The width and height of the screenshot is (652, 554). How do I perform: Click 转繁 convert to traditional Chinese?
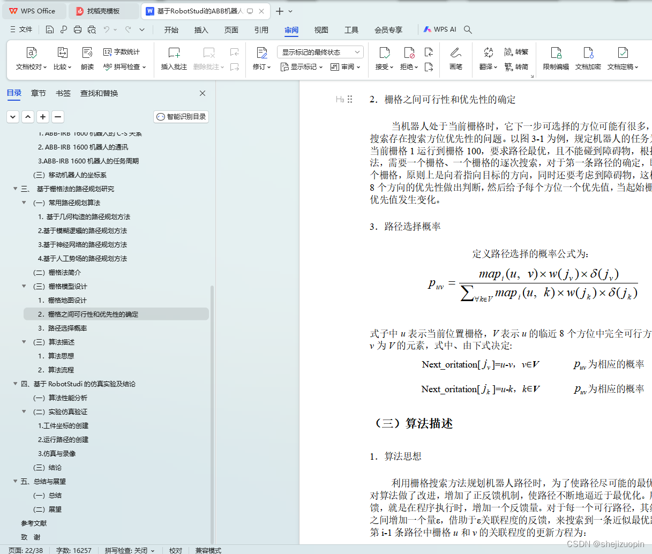point(516,52)
